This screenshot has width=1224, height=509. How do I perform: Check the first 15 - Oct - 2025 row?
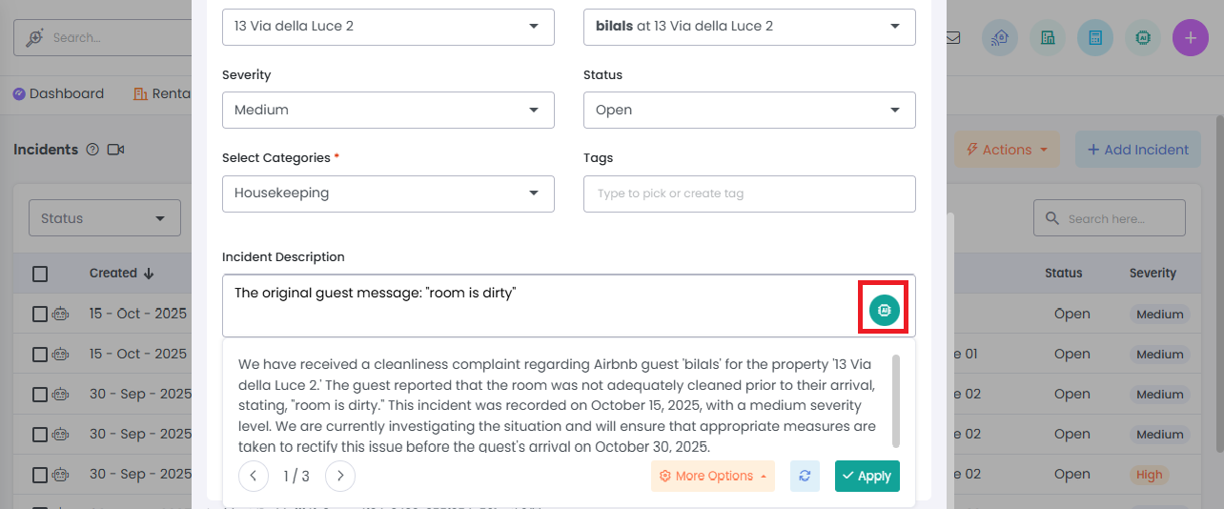40,314
